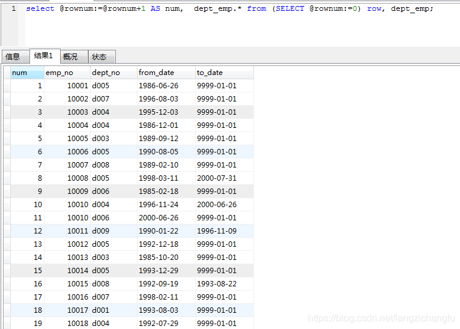The width and height of the screenshot is (460, 329).
Task: Select emp_no 10013 cell
Action: (67, 257)
